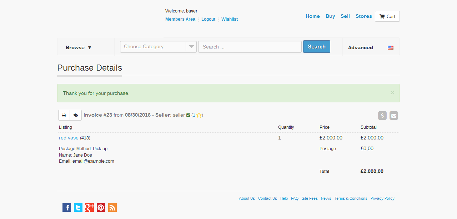Expand the Browse dropdown menu
This screenshot has height=219, width=457.
(x=79, y=47)
